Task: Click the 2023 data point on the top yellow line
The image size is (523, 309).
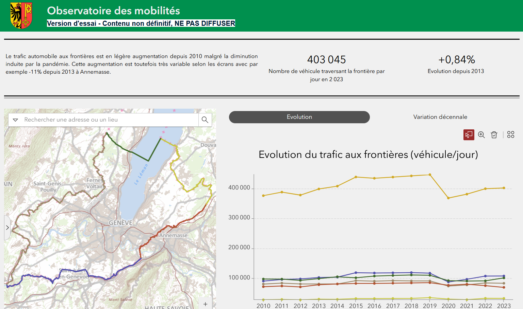Action: click(504, 188)
